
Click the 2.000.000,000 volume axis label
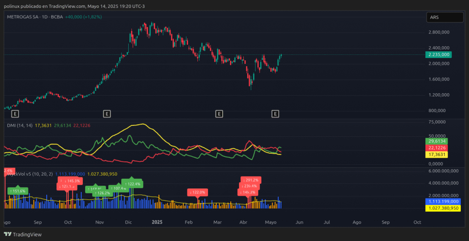443,195
